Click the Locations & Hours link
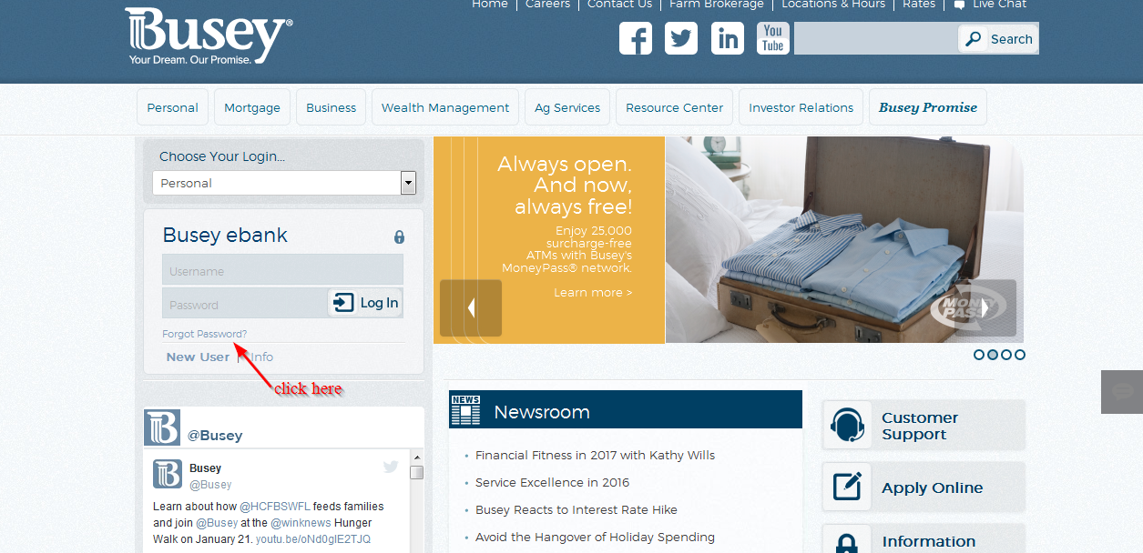Viewport: 1143px width, 553px height. point(833,5)
